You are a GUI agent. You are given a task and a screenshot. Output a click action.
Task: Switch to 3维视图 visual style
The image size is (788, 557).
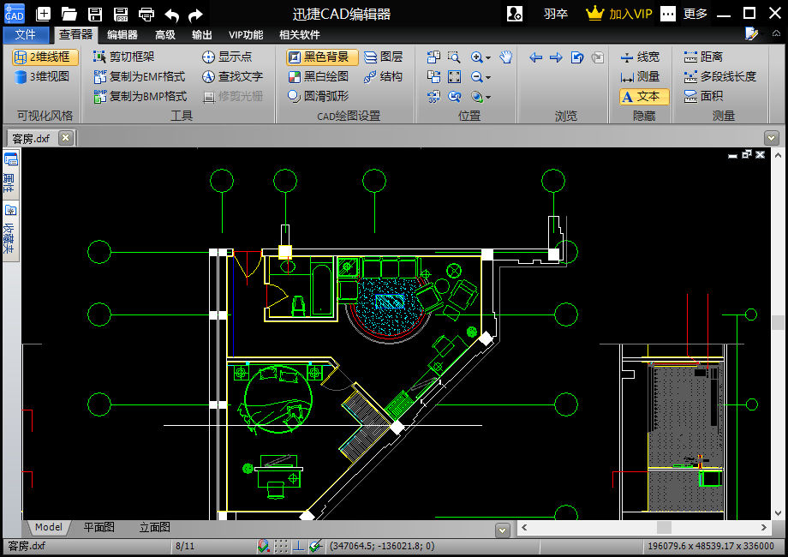coord(42,76)
